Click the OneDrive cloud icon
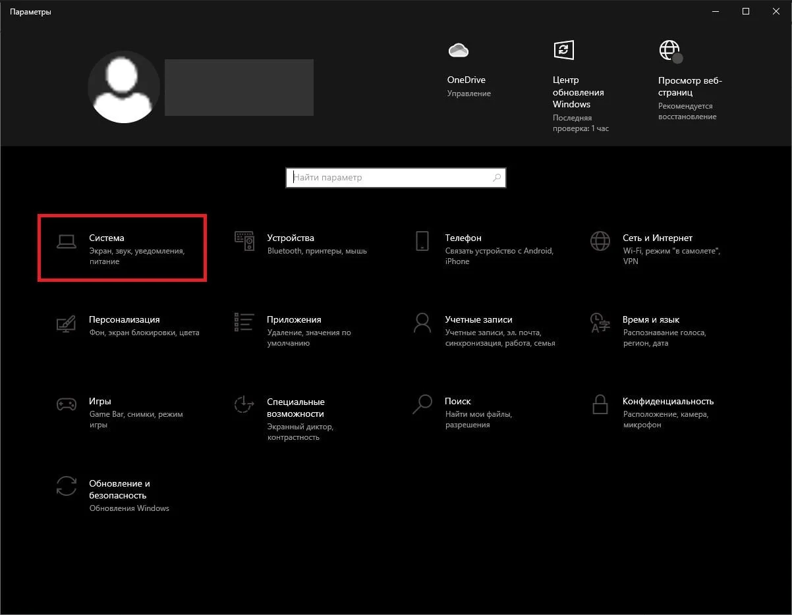 457,50
